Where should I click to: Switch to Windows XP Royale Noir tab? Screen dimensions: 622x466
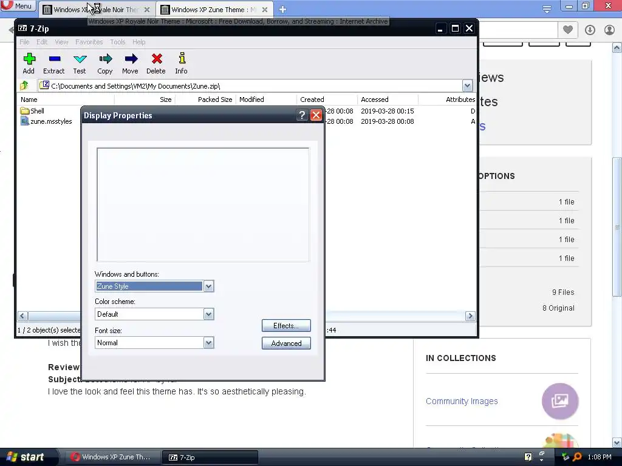click(x=97, y=10)
